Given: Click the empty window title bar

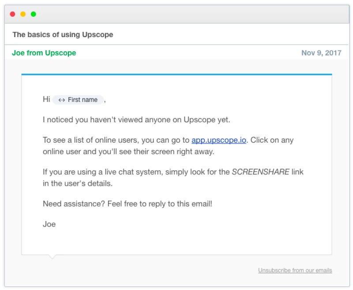Looking at the screenshot, I should point(176,14).
